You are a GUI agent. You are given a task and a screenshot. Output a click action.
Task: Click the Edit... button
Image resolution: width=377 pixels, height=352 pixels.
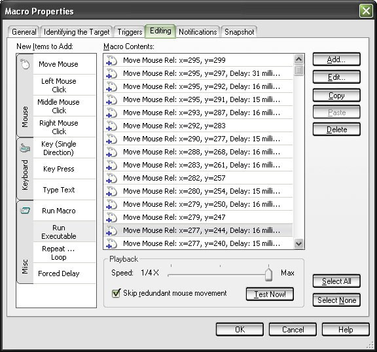point(336,77)
